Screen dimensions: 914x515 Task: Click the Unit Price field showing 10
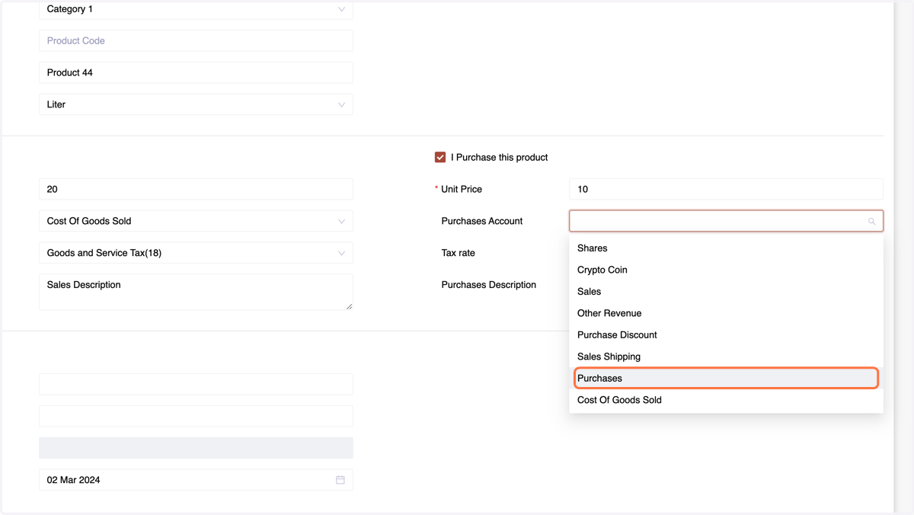tap(726, 189)
